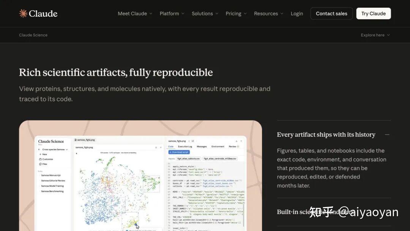Open Files in the Claude Science sidebar
The width and height of the screenshot is (410, 231).
tap(43, 164)
